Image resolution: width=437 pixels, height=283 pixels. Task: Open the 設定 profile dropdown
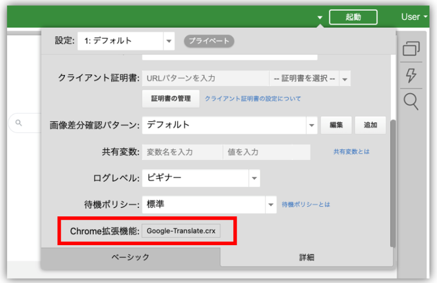point(169,41)
